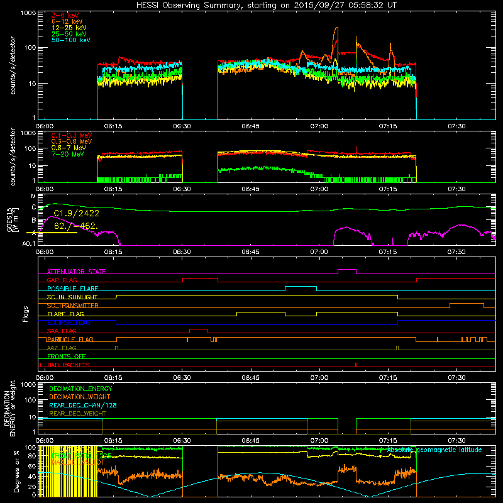
Task: Click the orange 6-12 keV legend label
Action: [x=67, y=21]
